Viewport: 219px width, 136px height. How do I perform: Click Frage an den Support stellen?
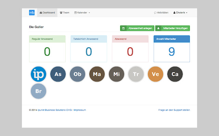(174, 110)
